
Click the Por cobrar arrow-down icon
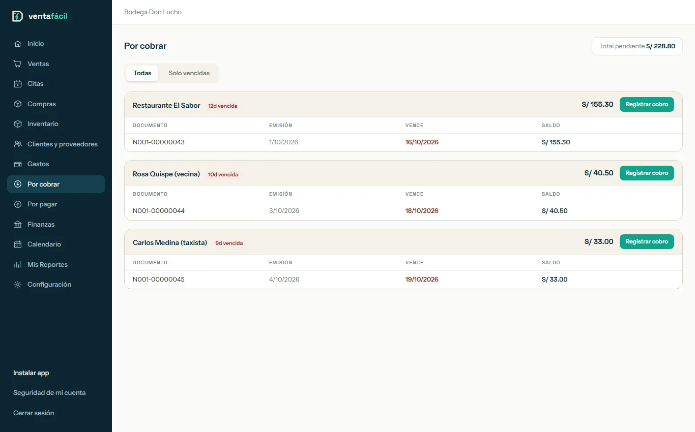pyautogui.click(x=18, y=184)
